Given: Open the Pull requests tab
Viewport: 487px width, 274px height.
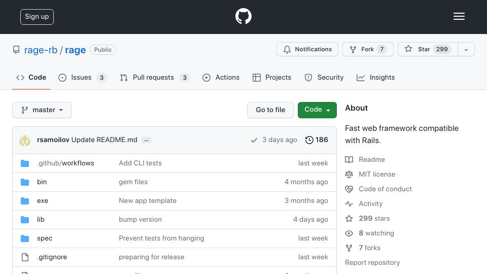Looking at the screenshot, I should 155,77.
